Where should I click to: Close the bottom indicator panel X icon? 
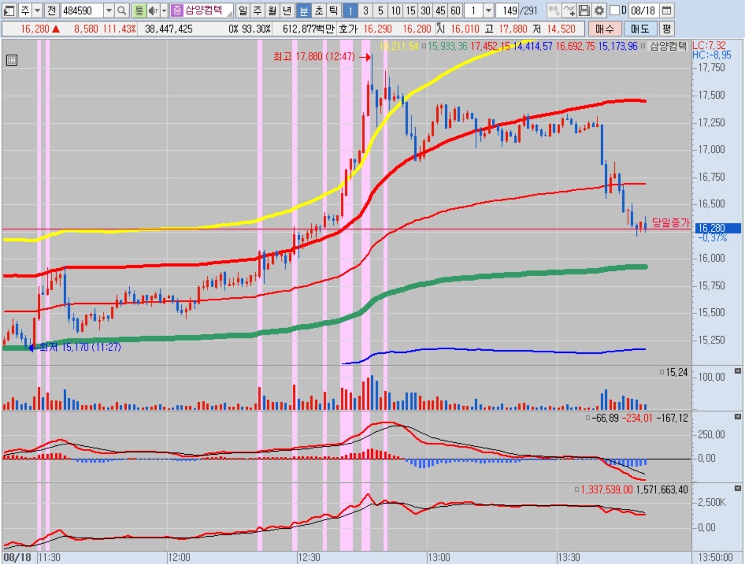[738, 488]
